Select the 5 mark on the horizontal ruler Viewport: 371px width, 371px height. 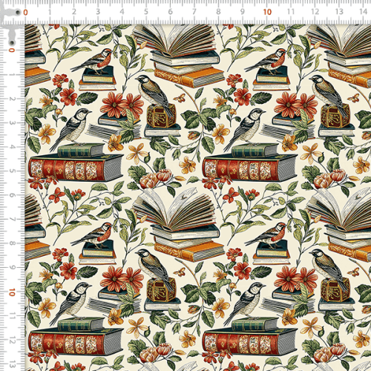tap(146, 12)
